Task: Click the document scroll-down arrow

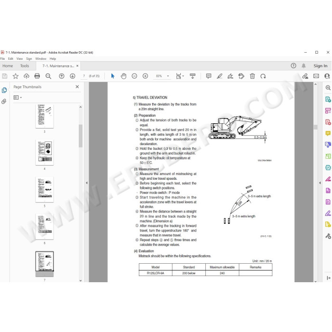Action: coord(315,281)
